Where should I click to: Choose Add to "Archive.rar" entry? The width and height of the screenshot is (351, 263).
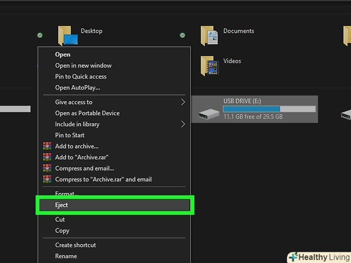[x=114, y=157]
